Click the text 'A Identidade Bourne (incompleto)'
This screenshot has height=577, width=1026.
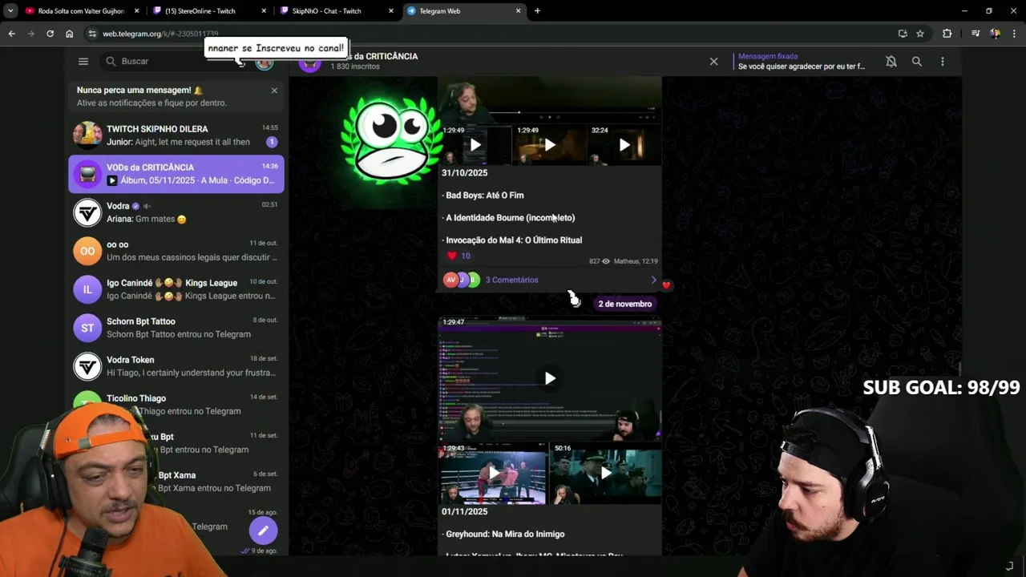[x=511, y=218]
